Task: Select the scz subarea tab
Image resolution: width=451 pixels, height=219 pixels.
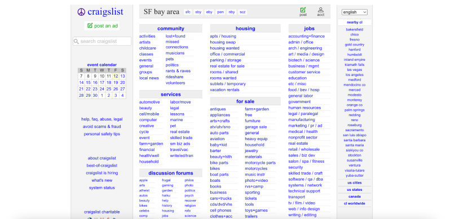Action: 243,12
